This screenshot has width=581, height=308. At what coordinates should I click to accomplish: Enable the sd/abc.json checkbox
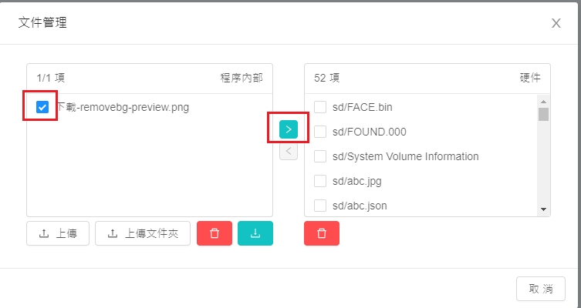point(320,206)
